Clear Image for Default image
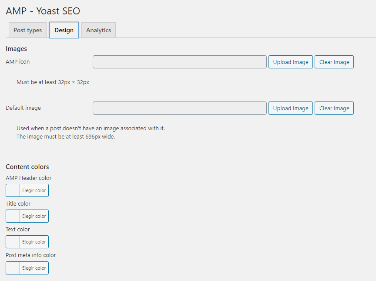The height and width of the screenshot is (281, 376). [334, 108]
